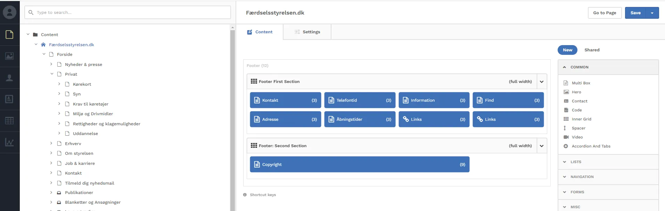Viewport: 665px width, 211px height.
Task: Expand the Footer First Section dropdown arrow
Action: pyautogui.click(x=541, y=82)
